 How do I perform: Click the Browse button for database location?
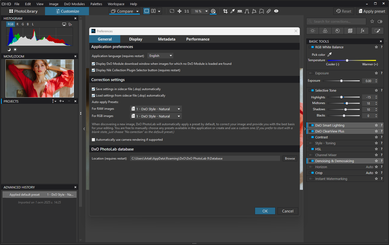click(290, 159)
